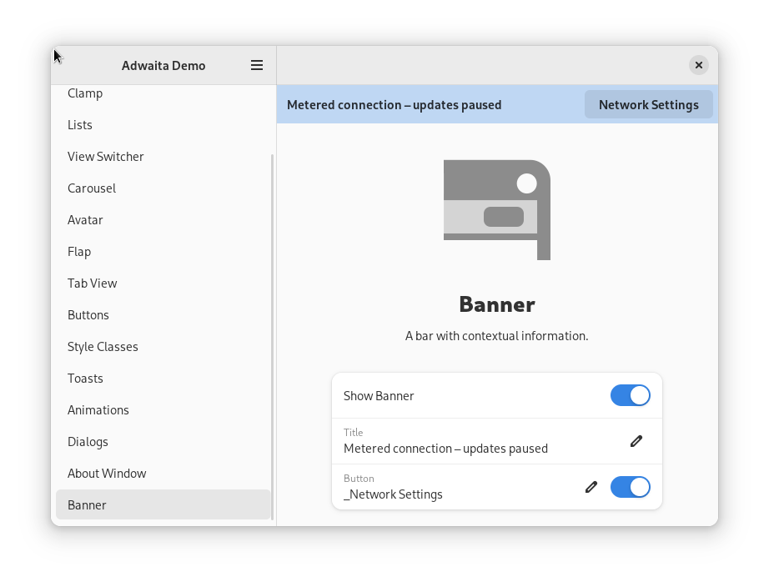
Task: Click the Title field with Metered connection text
Action: pyautogui.click(x=497, y=441)
